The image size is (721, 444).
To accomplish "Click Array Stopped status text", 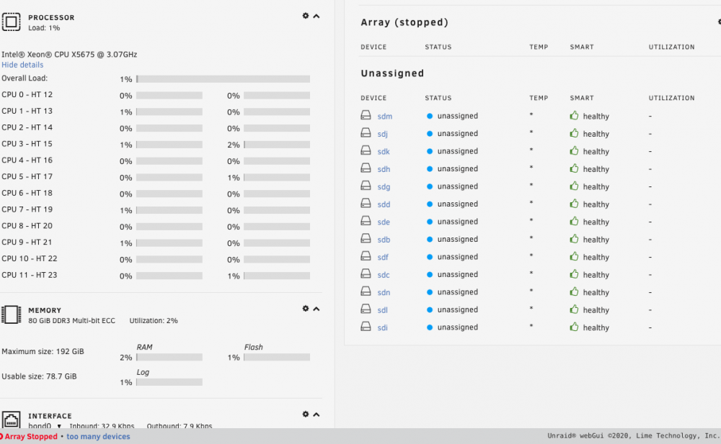I will point(31,436).
